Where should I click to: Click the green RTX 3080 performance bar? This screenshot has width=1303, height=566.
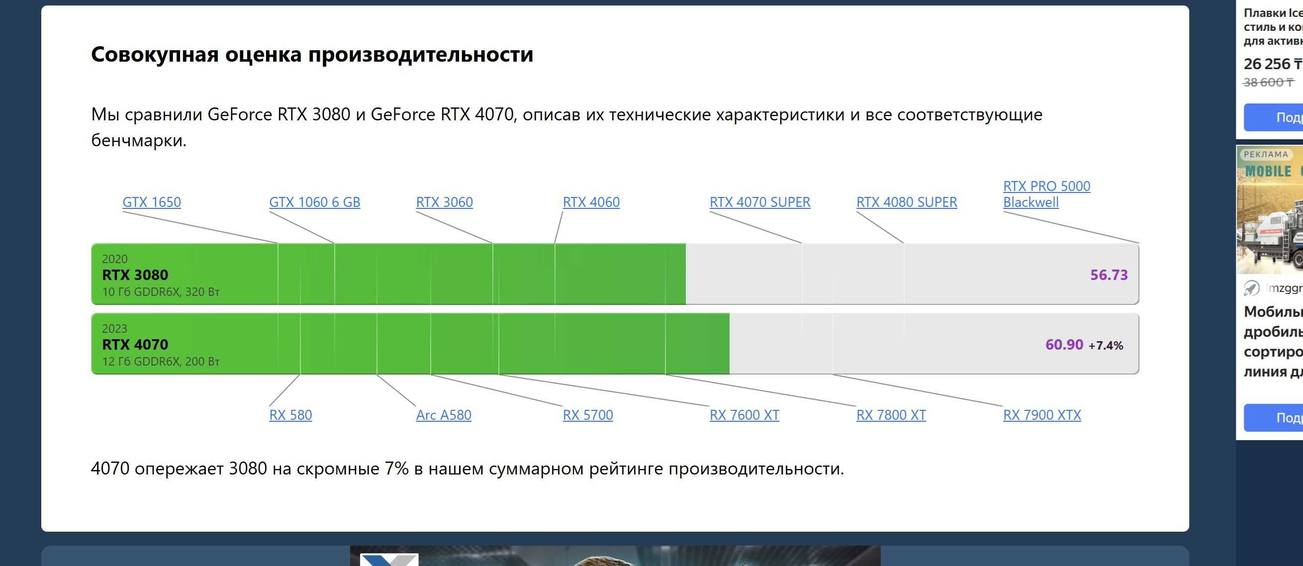(x=388, y=274)
